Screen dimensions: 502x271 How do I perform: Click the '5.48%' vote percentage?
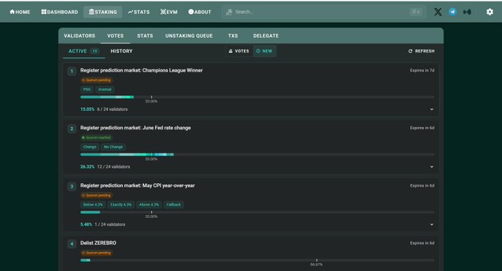pyautogui.click(x=86, y=224)
